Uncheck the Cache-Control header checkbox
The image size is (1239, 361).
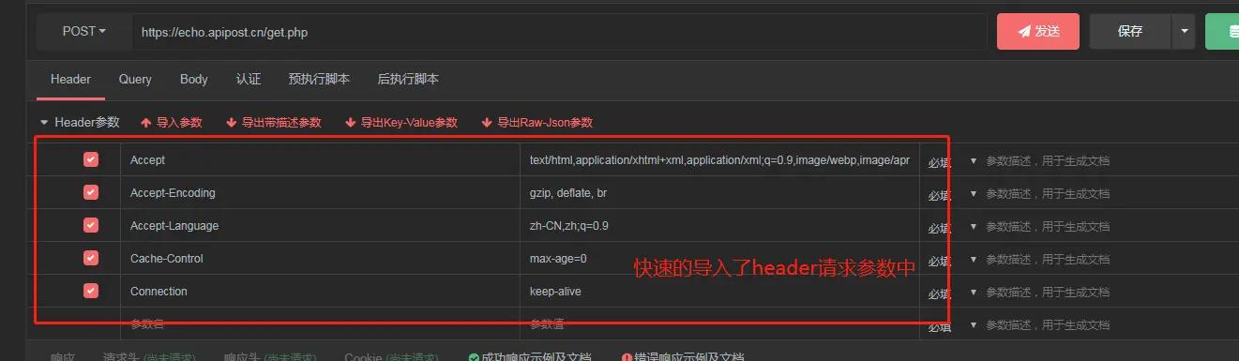click(91, 258)
